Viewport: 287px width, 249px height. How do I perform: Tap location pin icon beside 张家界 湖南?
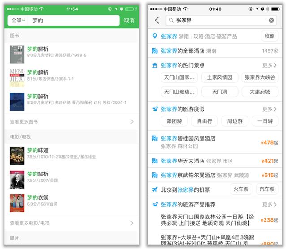pyautogui.click(x=155, y=36)
